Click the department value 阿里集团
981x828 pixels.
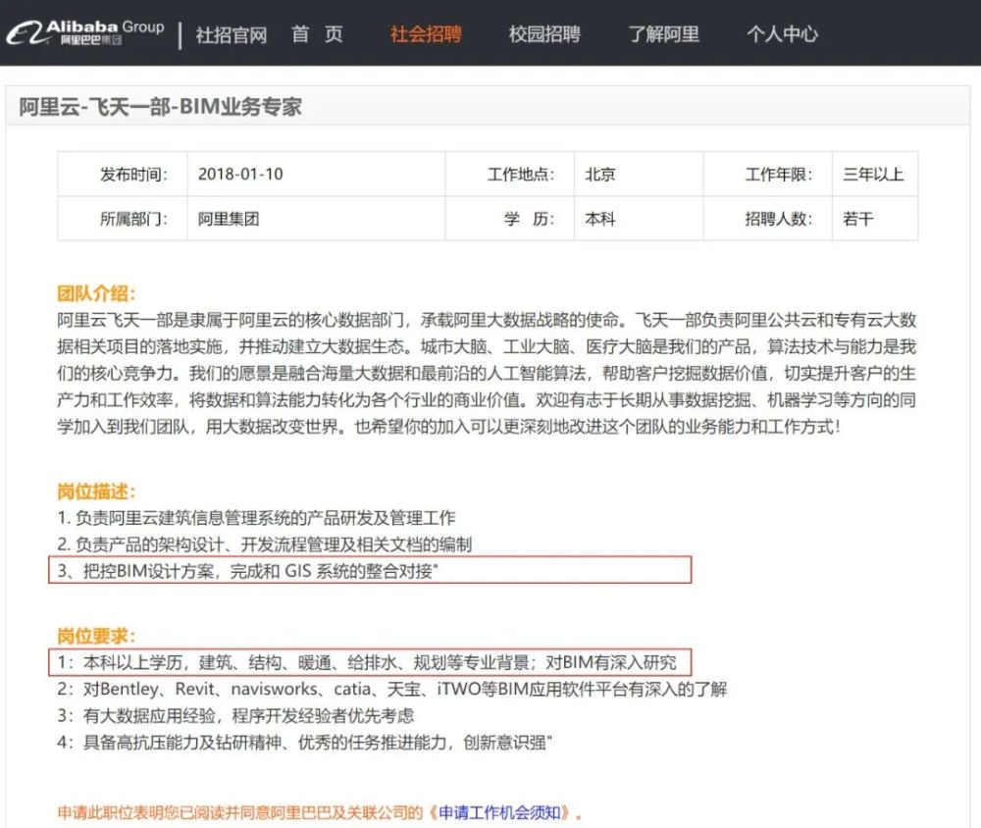(229, 219)
